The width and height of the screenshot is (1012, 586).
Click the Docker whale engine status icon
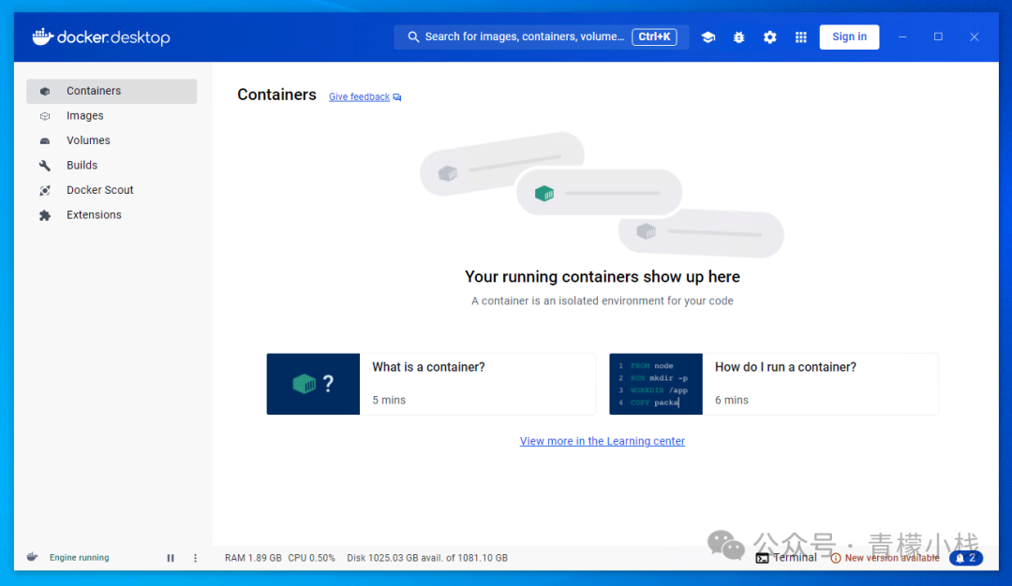pos(33,557)
